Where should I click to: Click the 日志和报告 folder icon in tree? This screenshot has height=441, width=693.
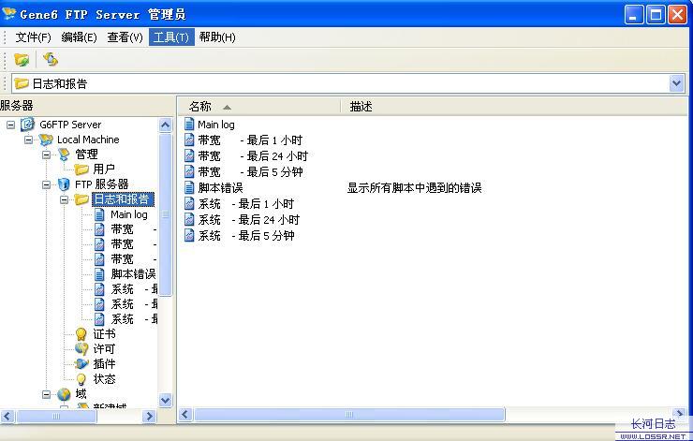[x=81, y=199]
